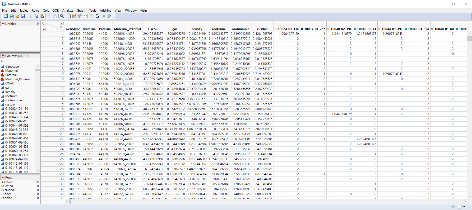Open the Graph menu

81,11
